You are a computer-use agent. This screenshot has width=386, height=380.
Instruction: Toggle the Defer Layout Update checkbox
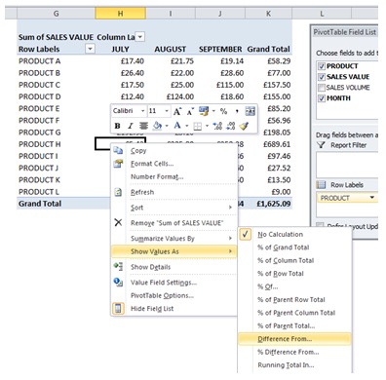(x=321, y=225)
